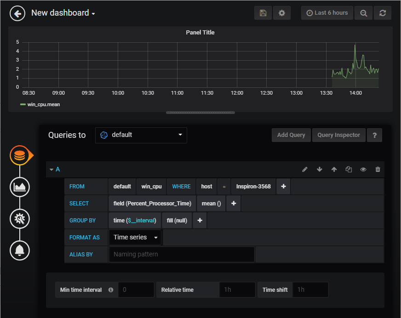Open the Visualization chart tab icon
This screenshot has height=318, width=401.
tap(20, 187)
